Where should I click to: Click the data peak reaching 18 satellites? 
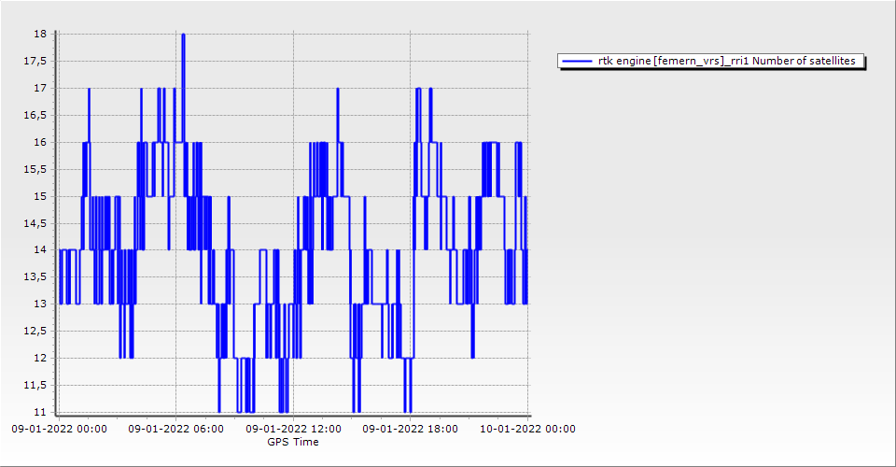[183, 35]
